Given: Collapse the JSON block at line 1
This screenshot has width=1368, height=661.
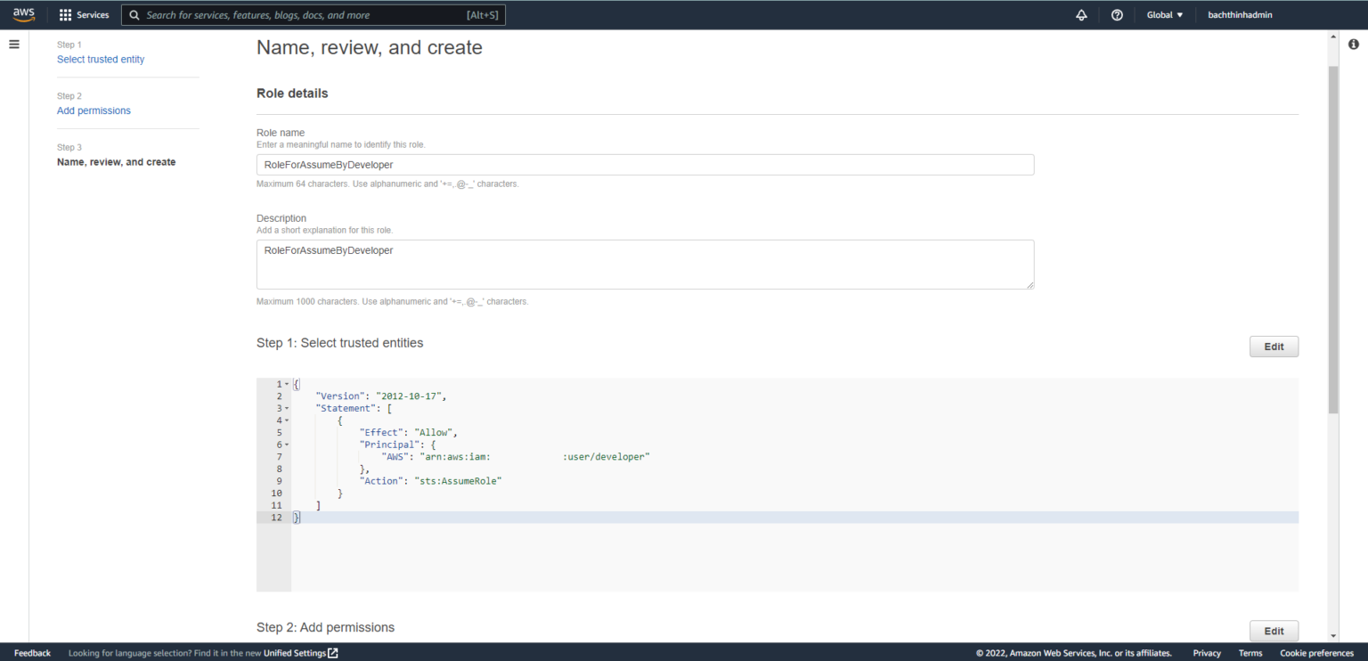Looking at the screenshot, I should tap(287, 384).
